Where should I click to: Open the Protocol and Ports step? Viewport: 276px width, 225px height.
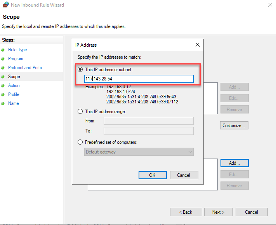25,68
